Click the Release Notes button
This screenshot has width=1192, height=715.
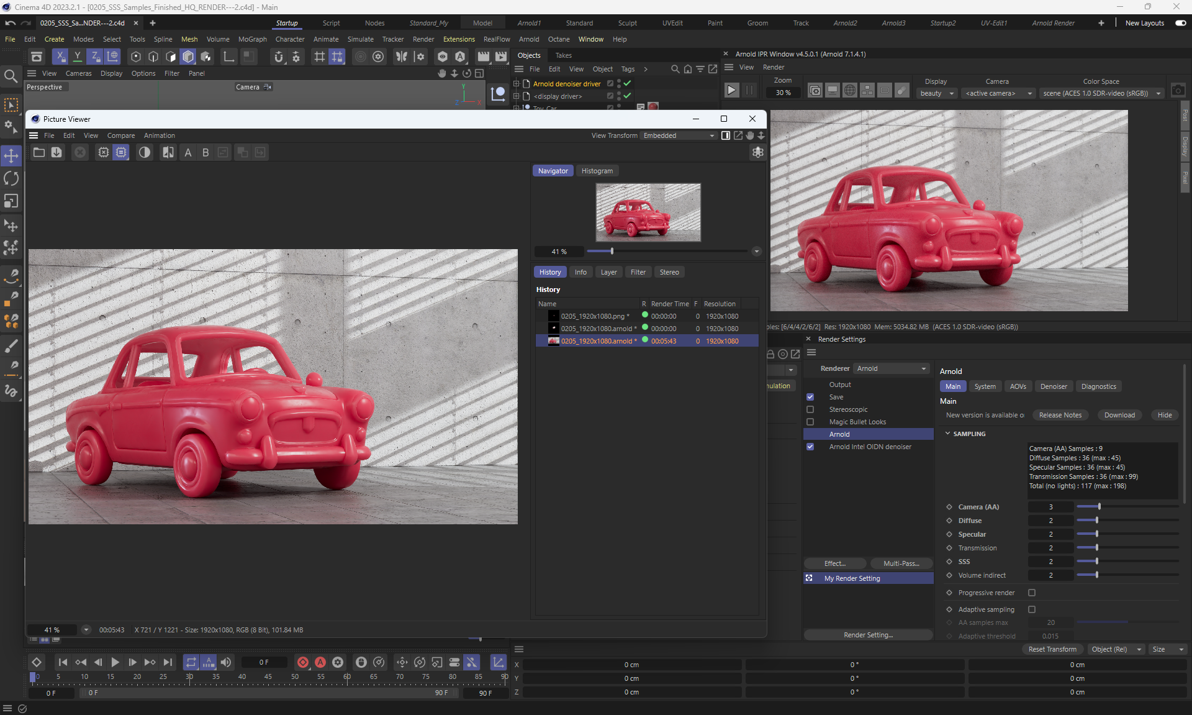tap(1060, 415)
